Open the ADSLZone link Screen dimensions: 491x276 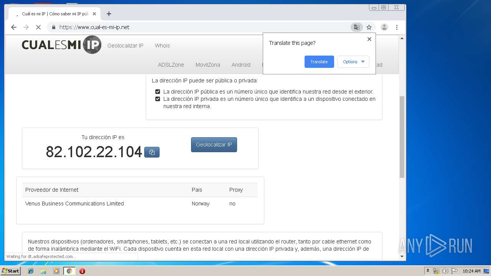pos(171,65)
